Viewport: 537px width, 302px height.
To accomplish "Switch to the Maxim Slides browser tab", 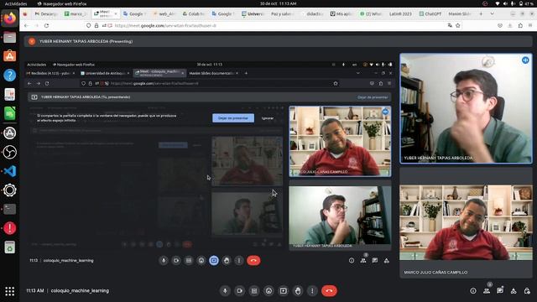I will pyautogui.click(x=459, y=13).
